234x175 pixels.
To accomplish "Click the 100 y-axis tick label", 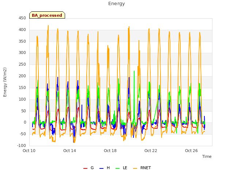I will pos(22,99).
